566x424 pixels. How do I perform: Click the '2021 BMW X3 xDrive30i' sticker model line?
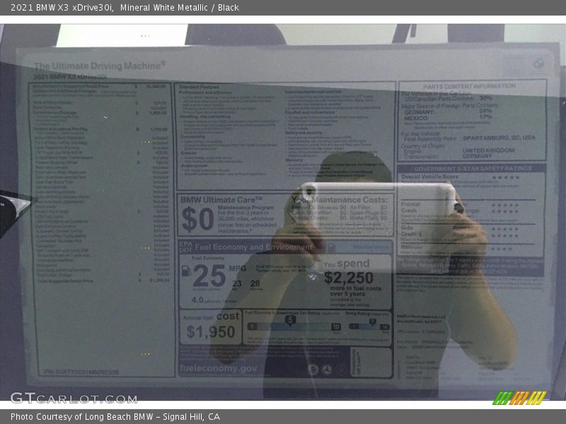[69, 76]
